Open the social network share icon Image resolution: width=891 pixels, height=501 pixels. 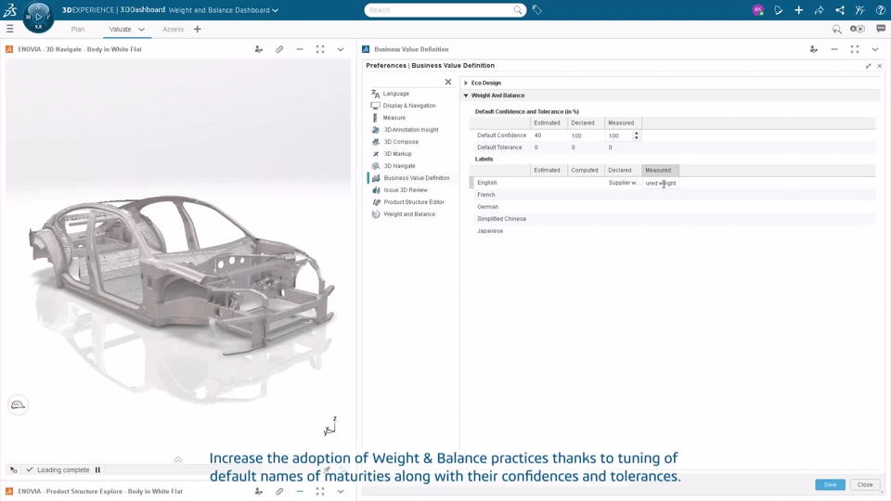tap(839, 9)
